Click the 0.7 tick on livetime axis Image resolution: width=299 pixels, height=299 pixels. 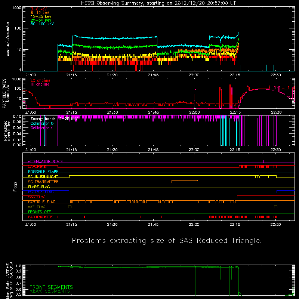pos(19,283)
